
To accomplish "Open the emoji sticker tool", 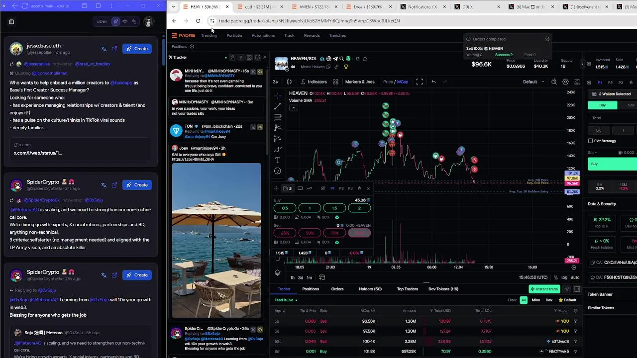I will tap(278, 171).
